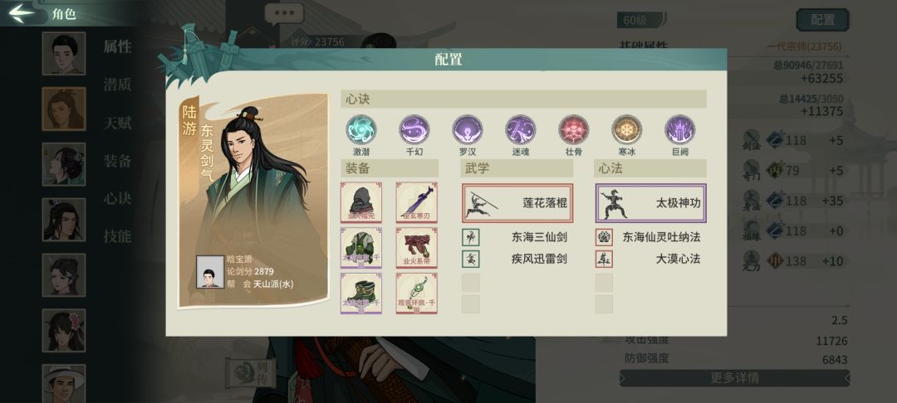Open the black hood helmet equipment
This screenshot has width=897, height=403.
point(361,202)
